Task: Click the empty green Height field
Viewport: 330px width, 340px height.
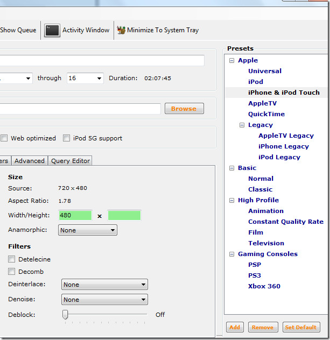Action: coord(124,215)
